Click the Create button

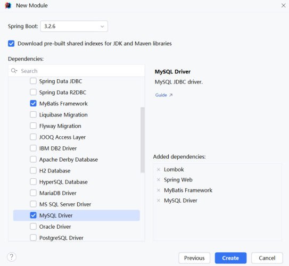pos(230,258)
